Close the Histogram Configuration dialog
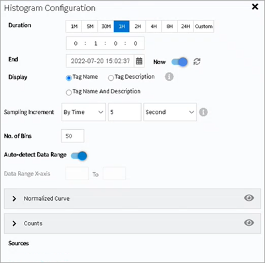The width and height of the screenshot is (265, 263). [x=255, y=7]
